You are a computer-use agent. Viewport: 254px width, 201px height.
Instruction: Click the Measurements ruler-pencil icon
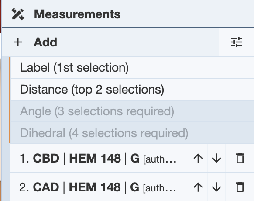click(18, 14)
